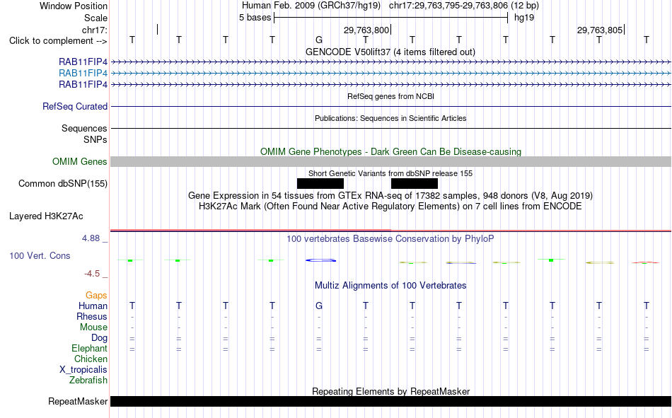Image resolution: width=672 pixels, height=418 pixels.
Task: Click the OMIM Gene Phenotypes title text
Action: 391,152
